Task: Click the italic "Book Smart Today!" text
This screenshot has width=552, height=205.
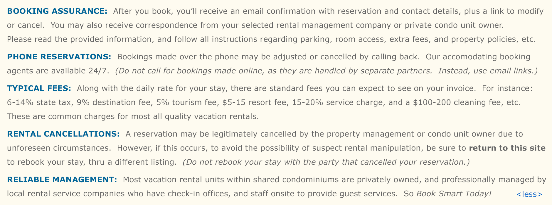Action: coord(454,194)
